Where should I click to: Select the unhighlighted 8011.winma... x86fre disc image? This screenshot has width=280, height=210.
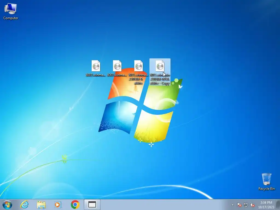(x=138, y=72)
